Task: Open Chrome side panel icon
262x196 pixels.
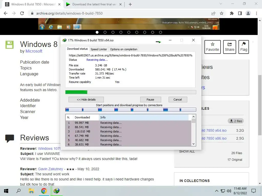Action: tap(240, 13)
